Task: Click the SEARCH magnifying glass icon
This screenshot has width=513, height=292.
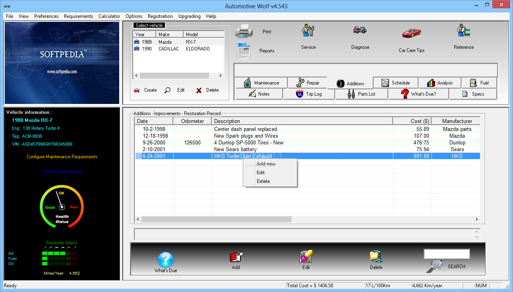Action: [435, 265]
